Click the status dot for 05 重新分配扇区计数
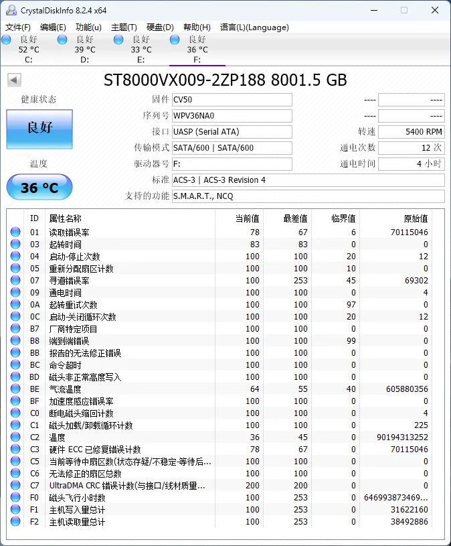The height and width of the screenshot is (546, 451). (15, 268)
